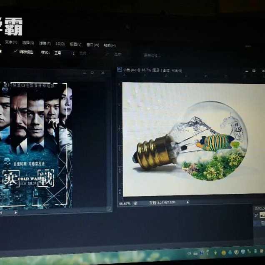Open the 帮助(H) menu
The image size is (265, 265).
coord(110,45)
